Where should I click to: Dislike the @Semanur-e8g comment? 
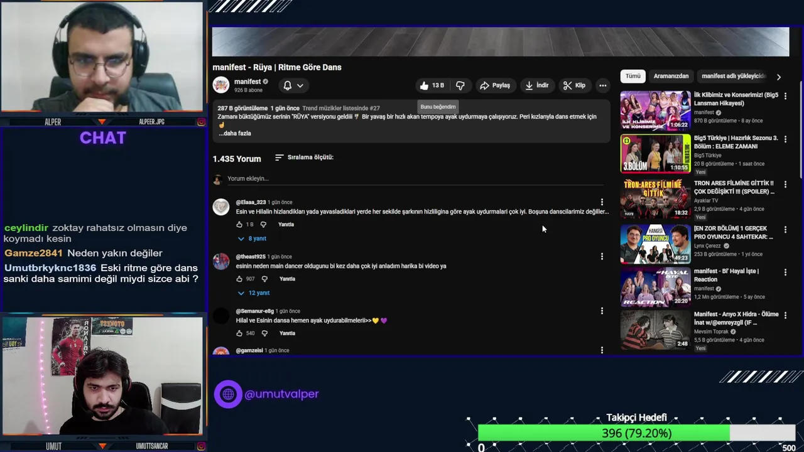click(x=264, y=333)
